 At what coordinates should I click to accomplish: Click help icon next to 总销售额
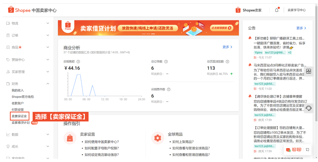(x=78, y=62)
